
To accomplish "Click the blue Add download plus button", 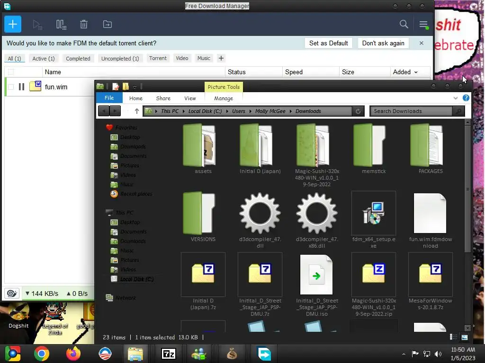I will coord(13,24).
